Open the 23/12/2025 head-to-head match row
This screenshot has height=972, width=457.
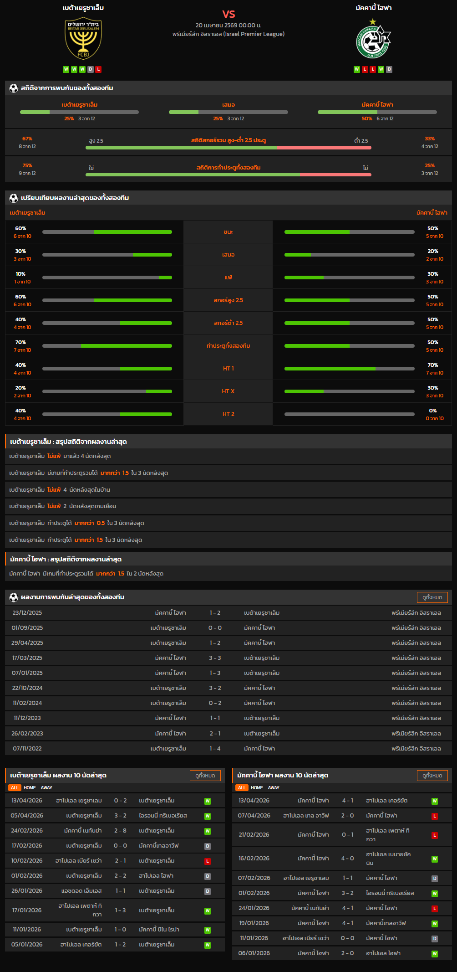coord(228,613)
